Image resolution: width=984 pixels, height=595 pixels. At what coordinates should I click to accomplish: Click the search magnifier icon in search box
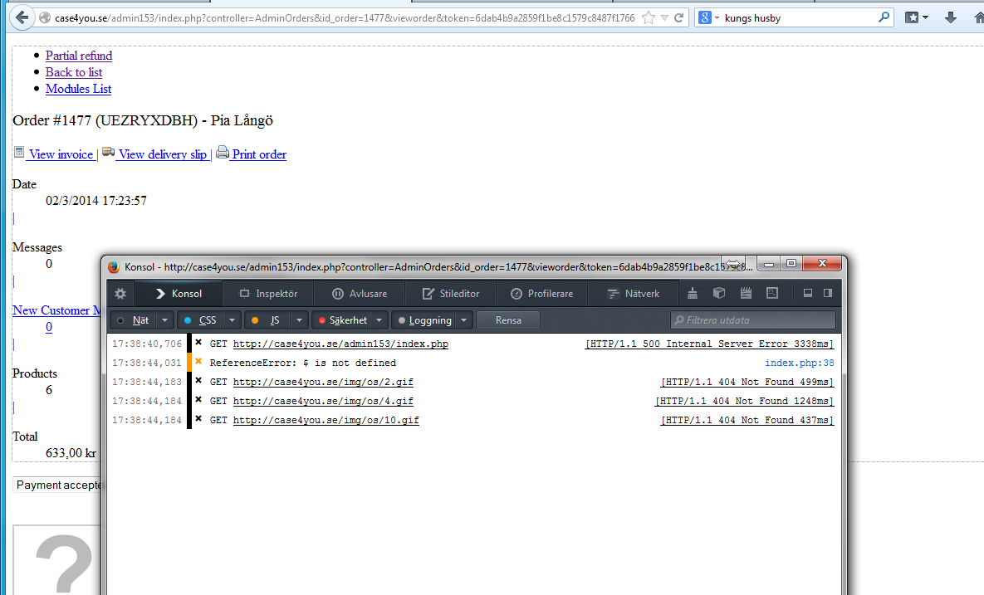tap(884, 17)
